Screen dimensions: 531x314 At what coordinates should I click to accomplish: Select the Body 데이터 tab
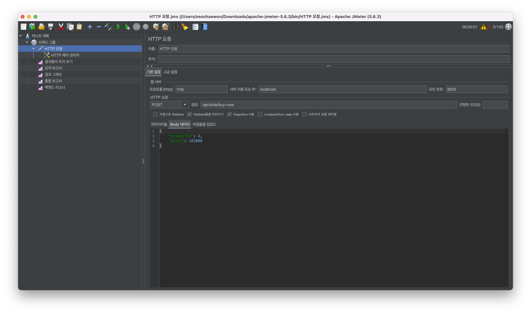(x=180, y=124)
